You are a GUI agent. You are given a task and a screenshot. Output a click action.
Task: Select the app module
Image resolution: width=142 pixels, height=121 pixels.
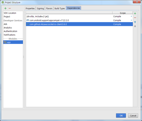pos(13,42)
